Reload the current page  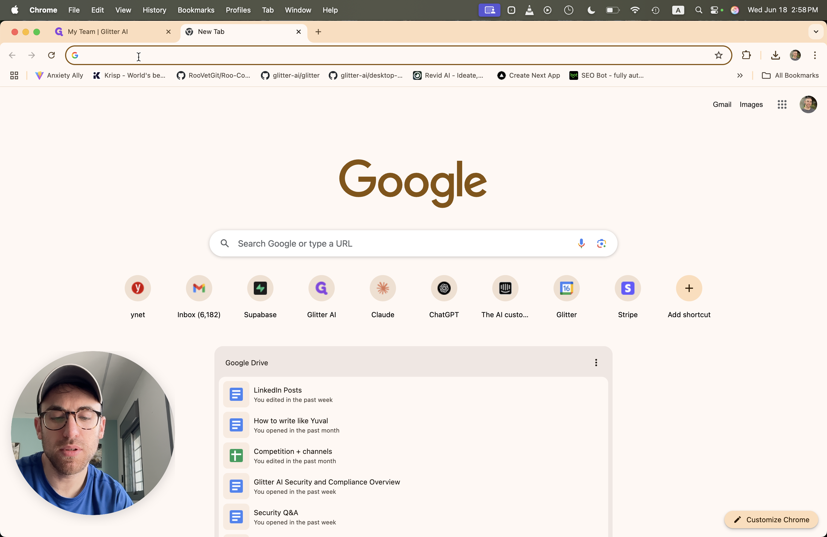(51, 55)
